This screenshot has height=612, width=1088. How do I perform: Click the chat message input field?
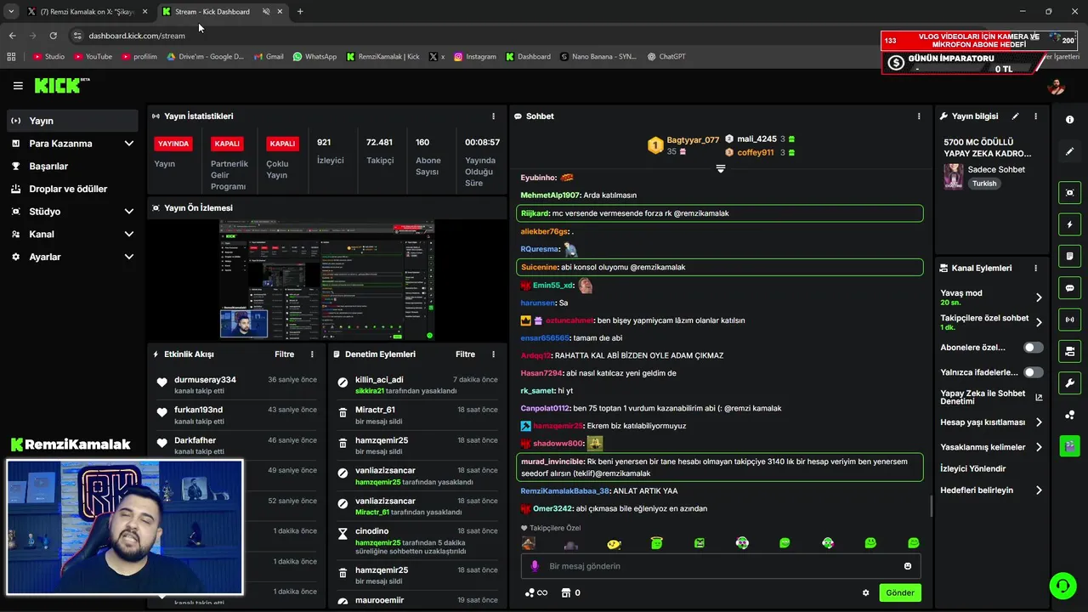pyautogui.click(x=721, y=566)
